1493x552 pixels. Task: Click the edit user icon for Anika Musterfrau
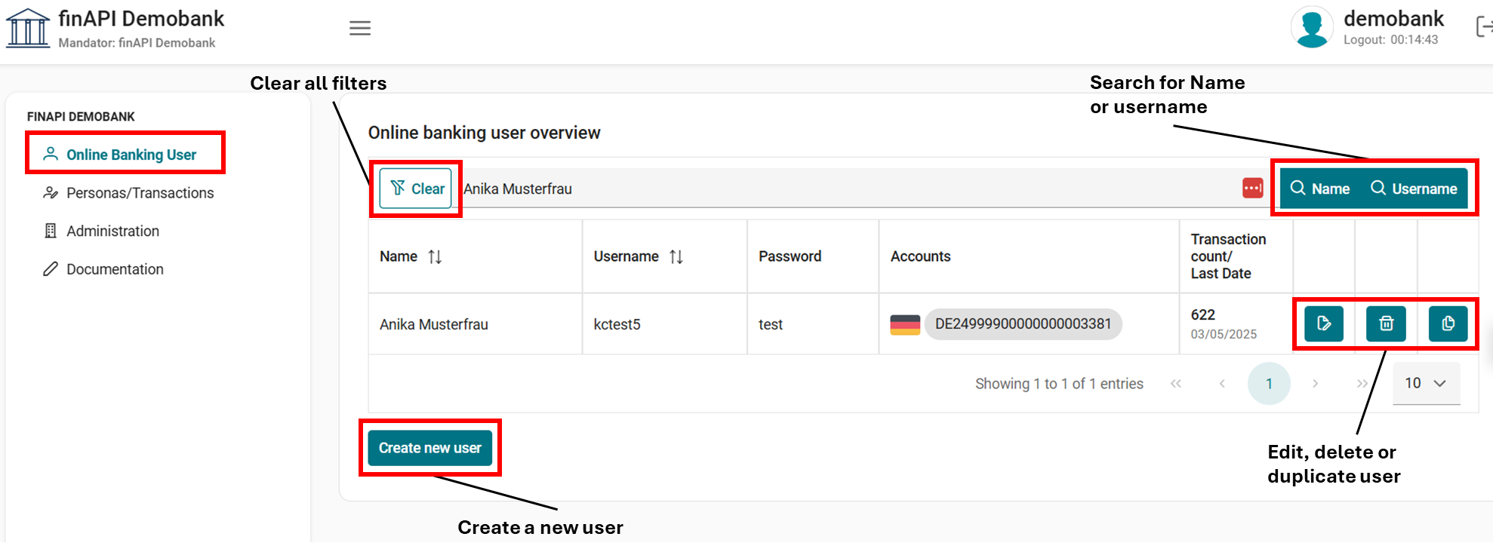pyautogui.click(x=1323, y=324)
